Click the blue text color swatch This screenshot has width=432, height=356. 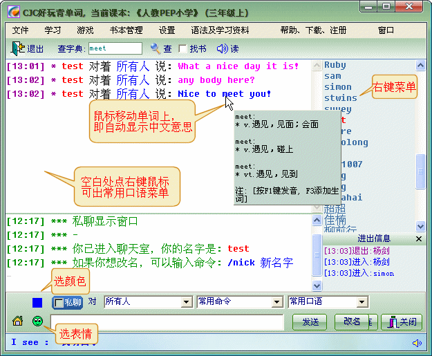click(37, 303)
